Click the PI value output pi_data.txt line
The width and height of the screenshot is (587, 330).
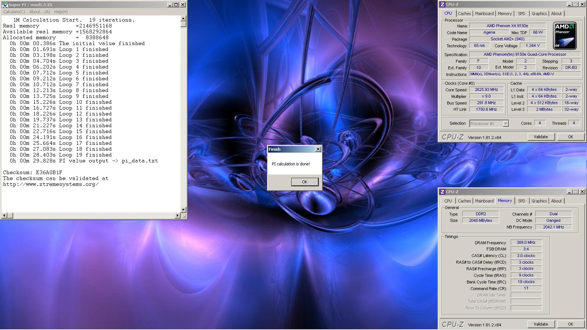coord(84,161)
